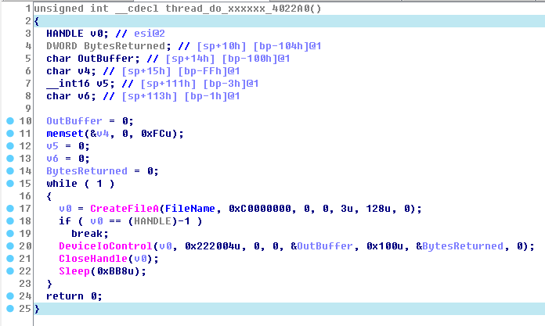Select the 0x222004u IOCTL code
This screenshot has width=545, height=326.
pyautogui.click(x=212, y=246)
